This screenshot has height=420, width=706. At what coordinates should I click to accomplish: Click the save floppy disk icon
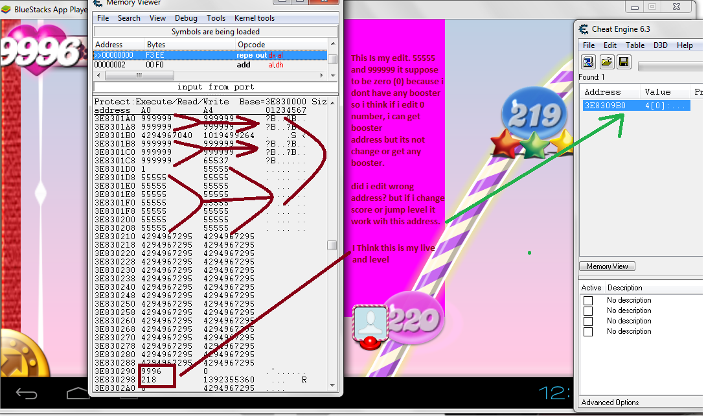point(624,62)
